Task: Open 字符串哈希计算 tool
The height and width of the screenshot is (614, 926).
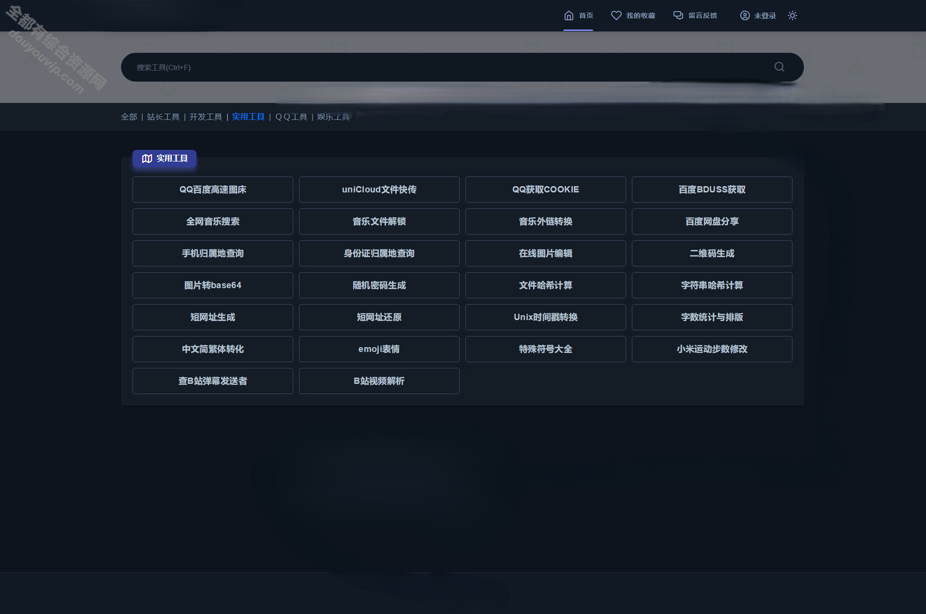Action: (x=712, y=285)
